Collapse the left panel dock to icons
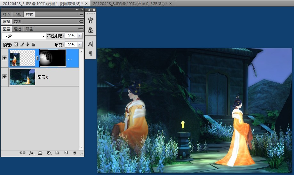 tap(77, 9)
